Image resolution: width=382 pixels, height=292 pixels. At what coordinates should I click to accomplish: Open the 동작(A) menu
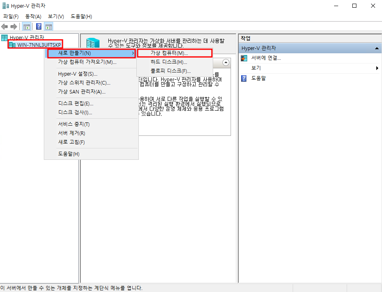pos(33,16)
